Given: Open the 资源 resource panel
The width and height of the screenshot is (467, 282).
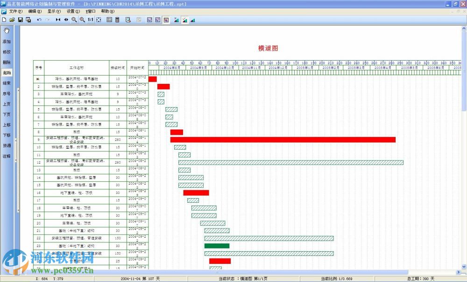Looking at the screenshot, I should (7, 146).
